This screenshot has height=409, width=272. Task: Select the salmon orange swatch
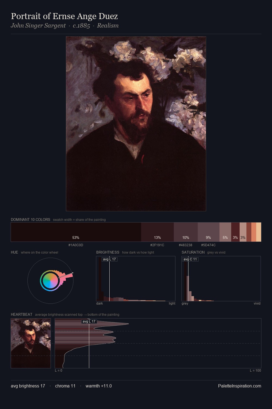[x=254, y=232]
